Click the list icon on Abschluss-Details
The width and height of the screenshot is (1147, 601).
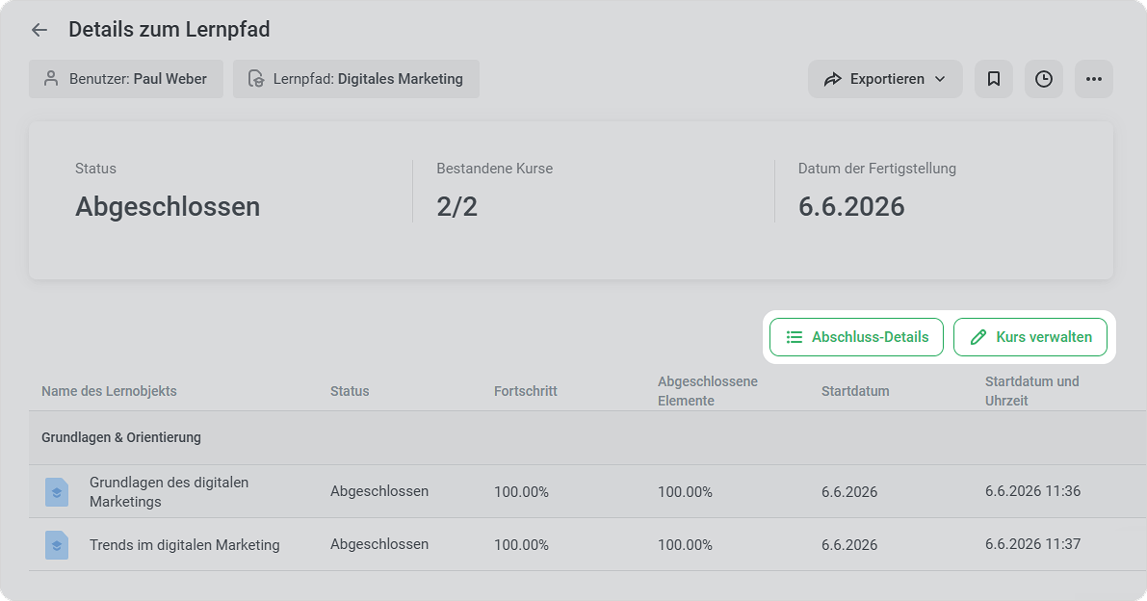coord(794,337)
